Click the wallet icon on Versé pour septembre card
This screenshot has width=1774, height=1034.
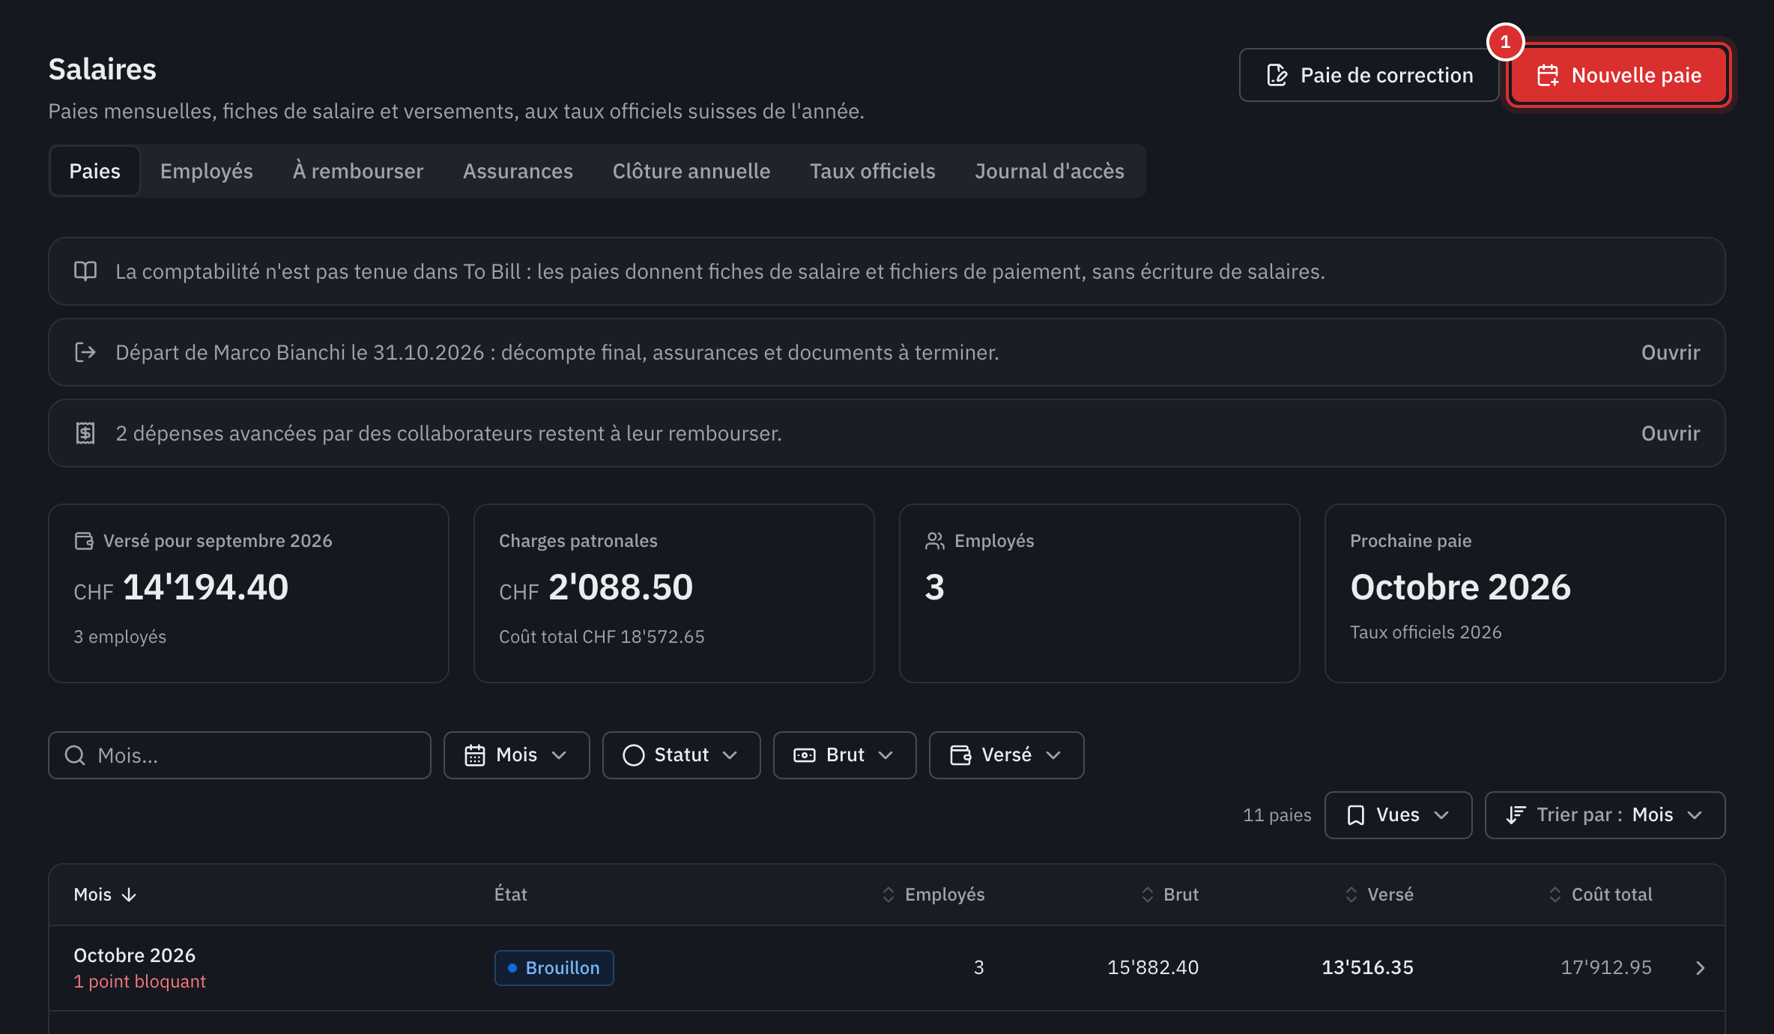pyautogui.click(x=84, y=541)
